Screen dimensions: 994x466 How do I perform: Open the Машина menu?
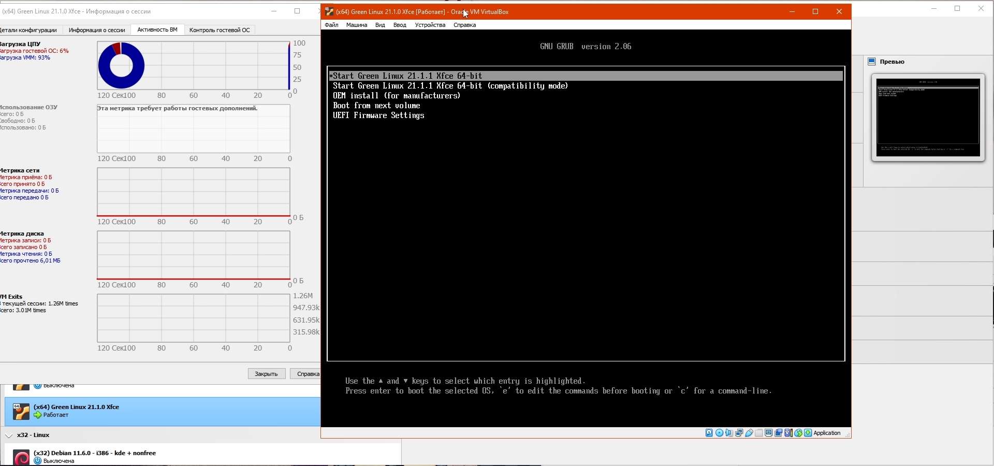point(357,25)
